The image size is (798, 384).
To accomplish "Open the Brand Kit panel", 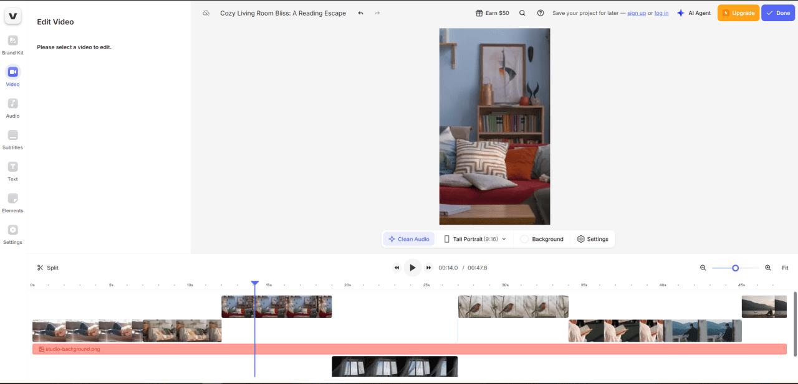I will 12,44.
